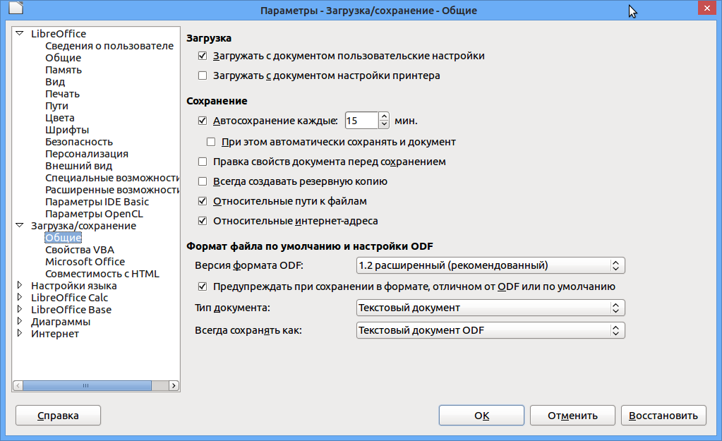Select 'Диаграммы' label in tree
This screenshot has height=441, width=722.
pos(61,321)
